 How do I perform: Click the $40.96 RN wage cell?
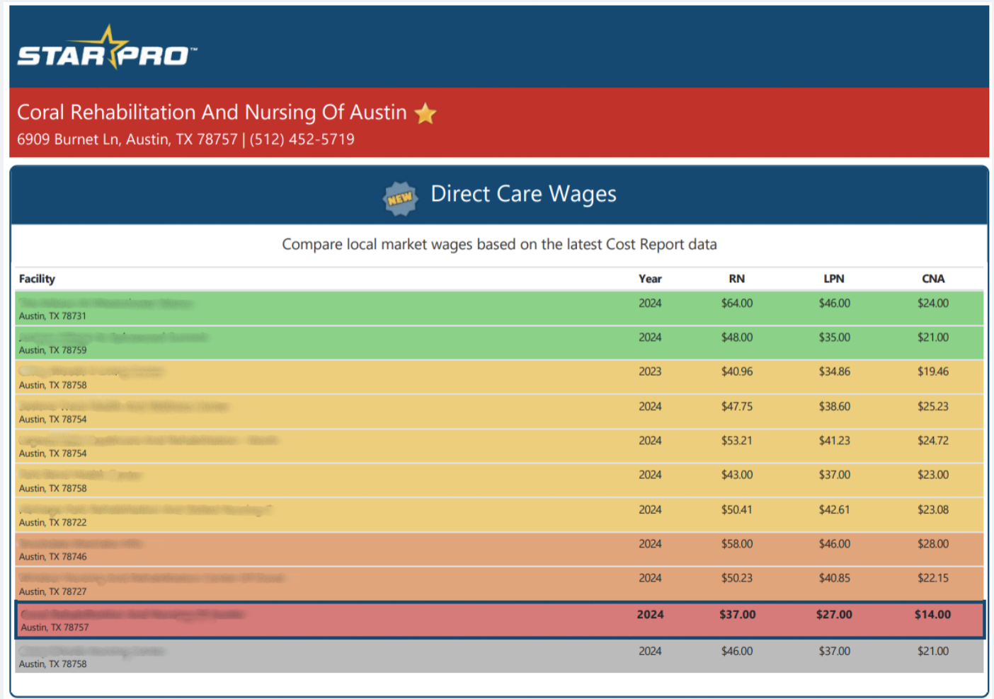pos(737,371)
